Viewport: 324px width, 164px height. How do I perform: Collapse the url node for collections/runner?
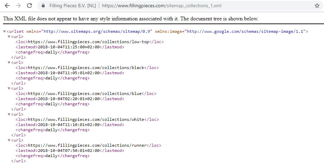(x=9, y=141)
